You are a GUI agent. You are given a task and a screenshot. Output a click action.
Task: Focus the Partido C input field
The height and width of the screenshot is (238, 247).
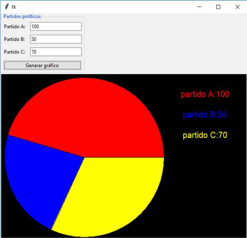pos(56,52)
